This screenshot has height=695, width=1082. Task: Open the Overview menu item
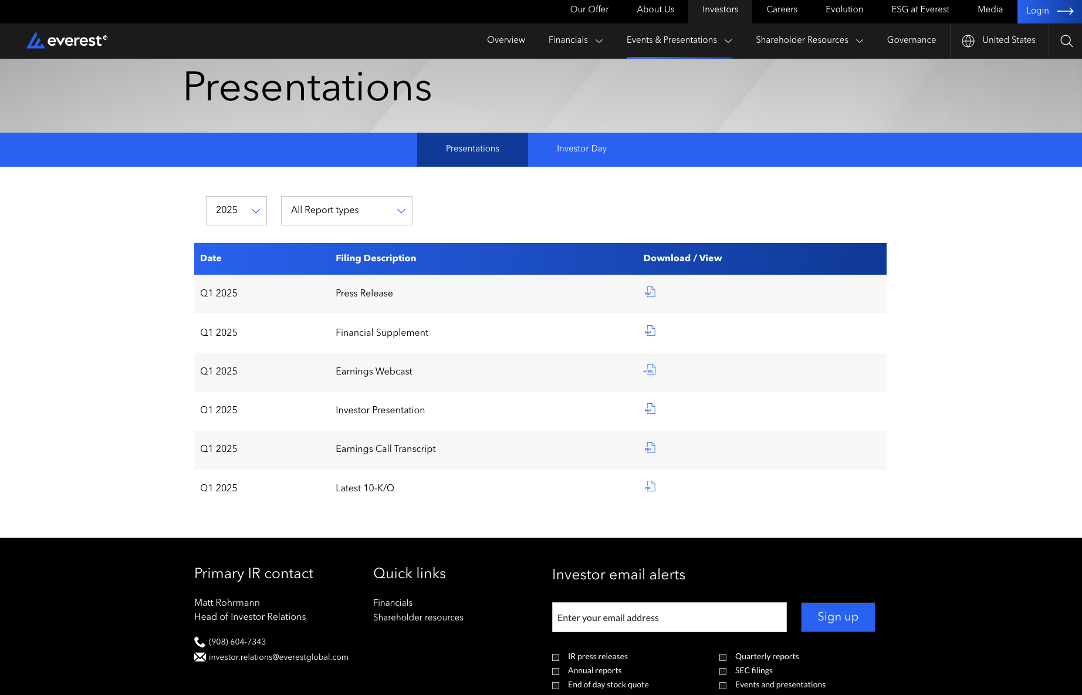(506, 40)
